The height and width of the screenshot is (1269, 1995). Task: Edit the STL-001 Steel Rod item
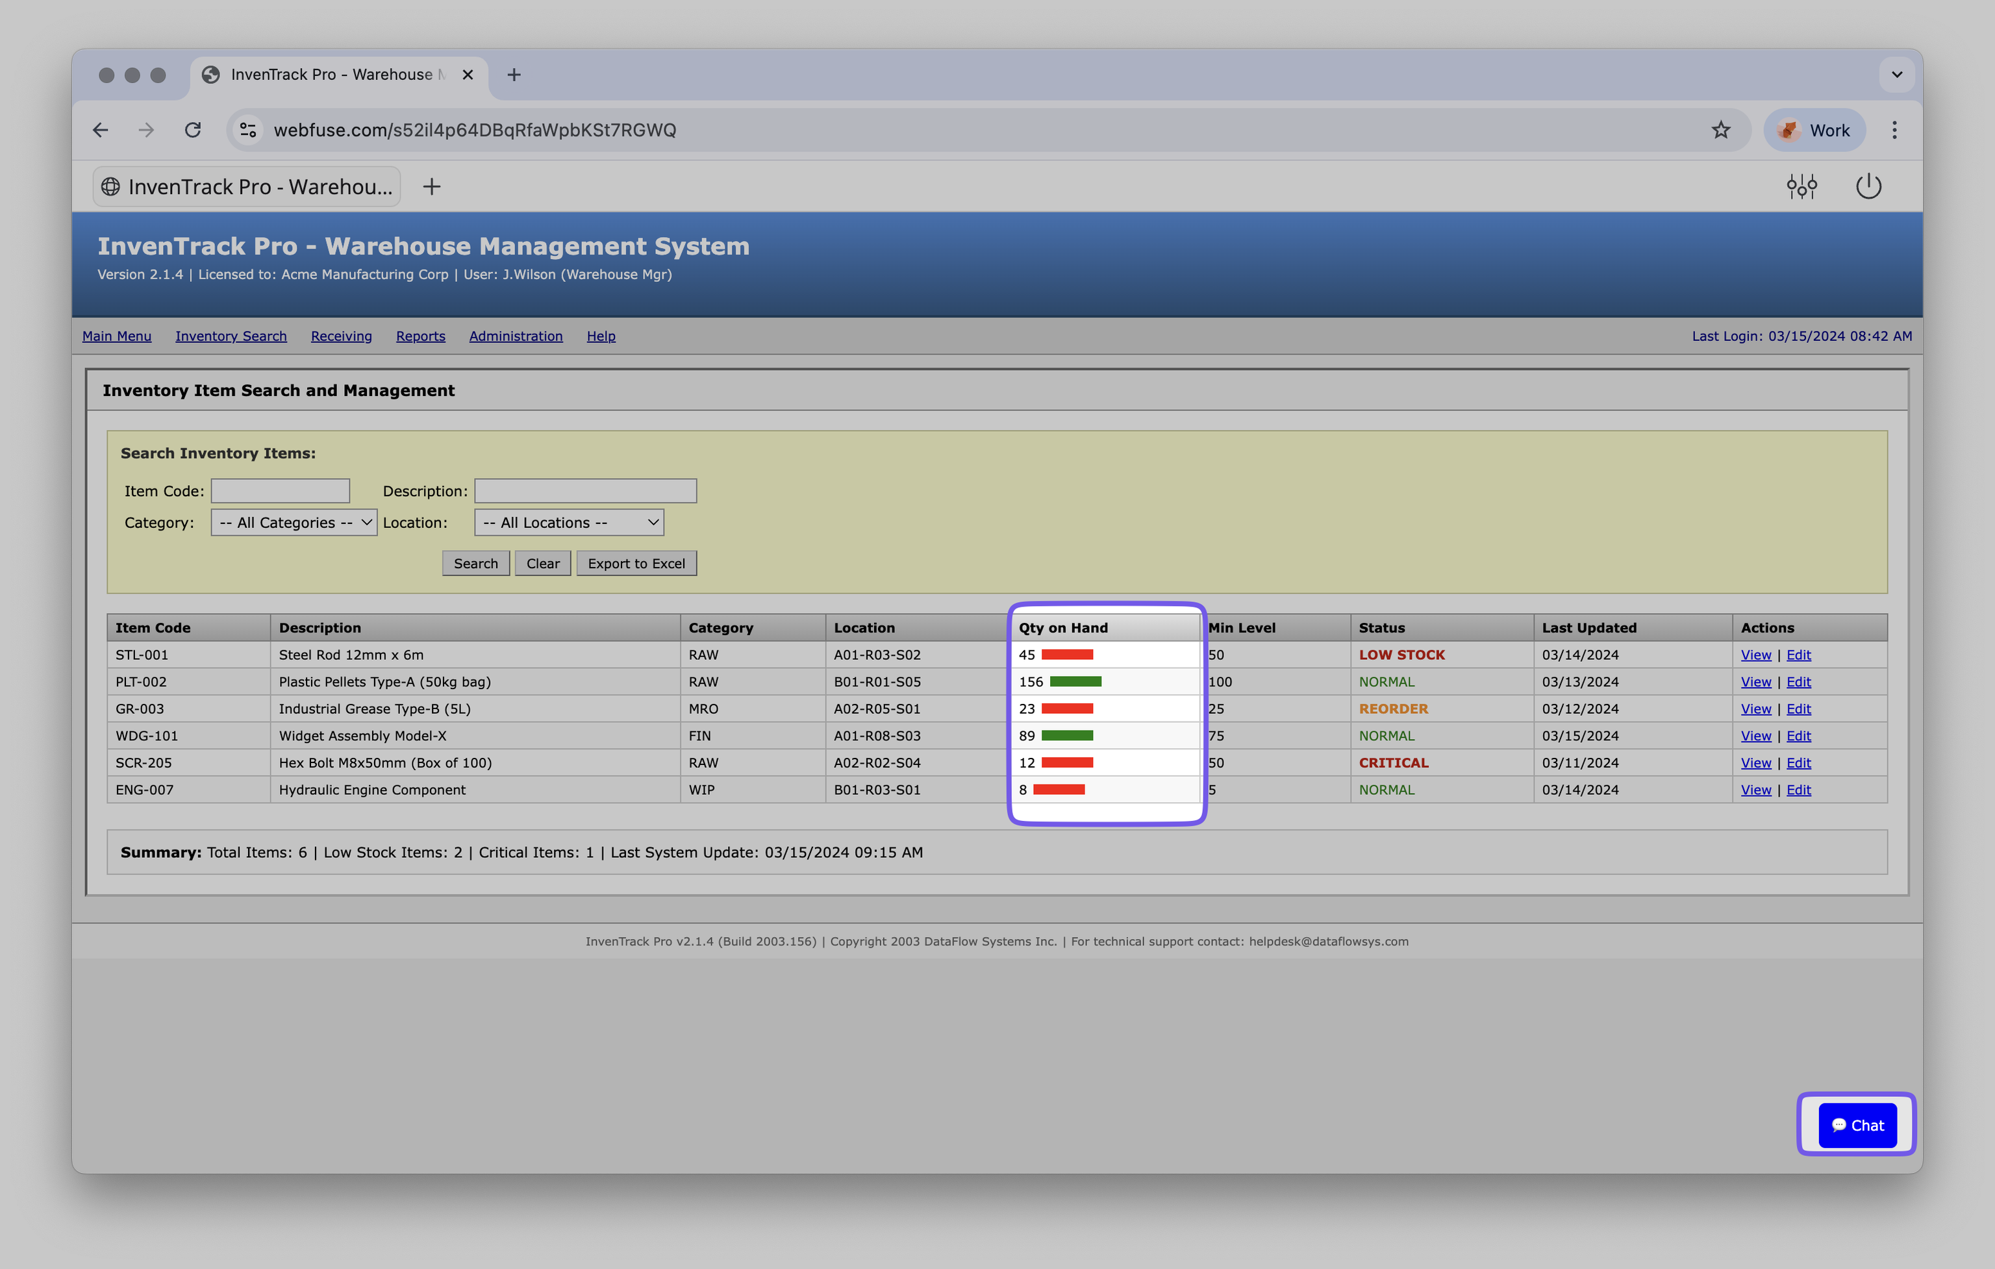(x=1799, y=655)
